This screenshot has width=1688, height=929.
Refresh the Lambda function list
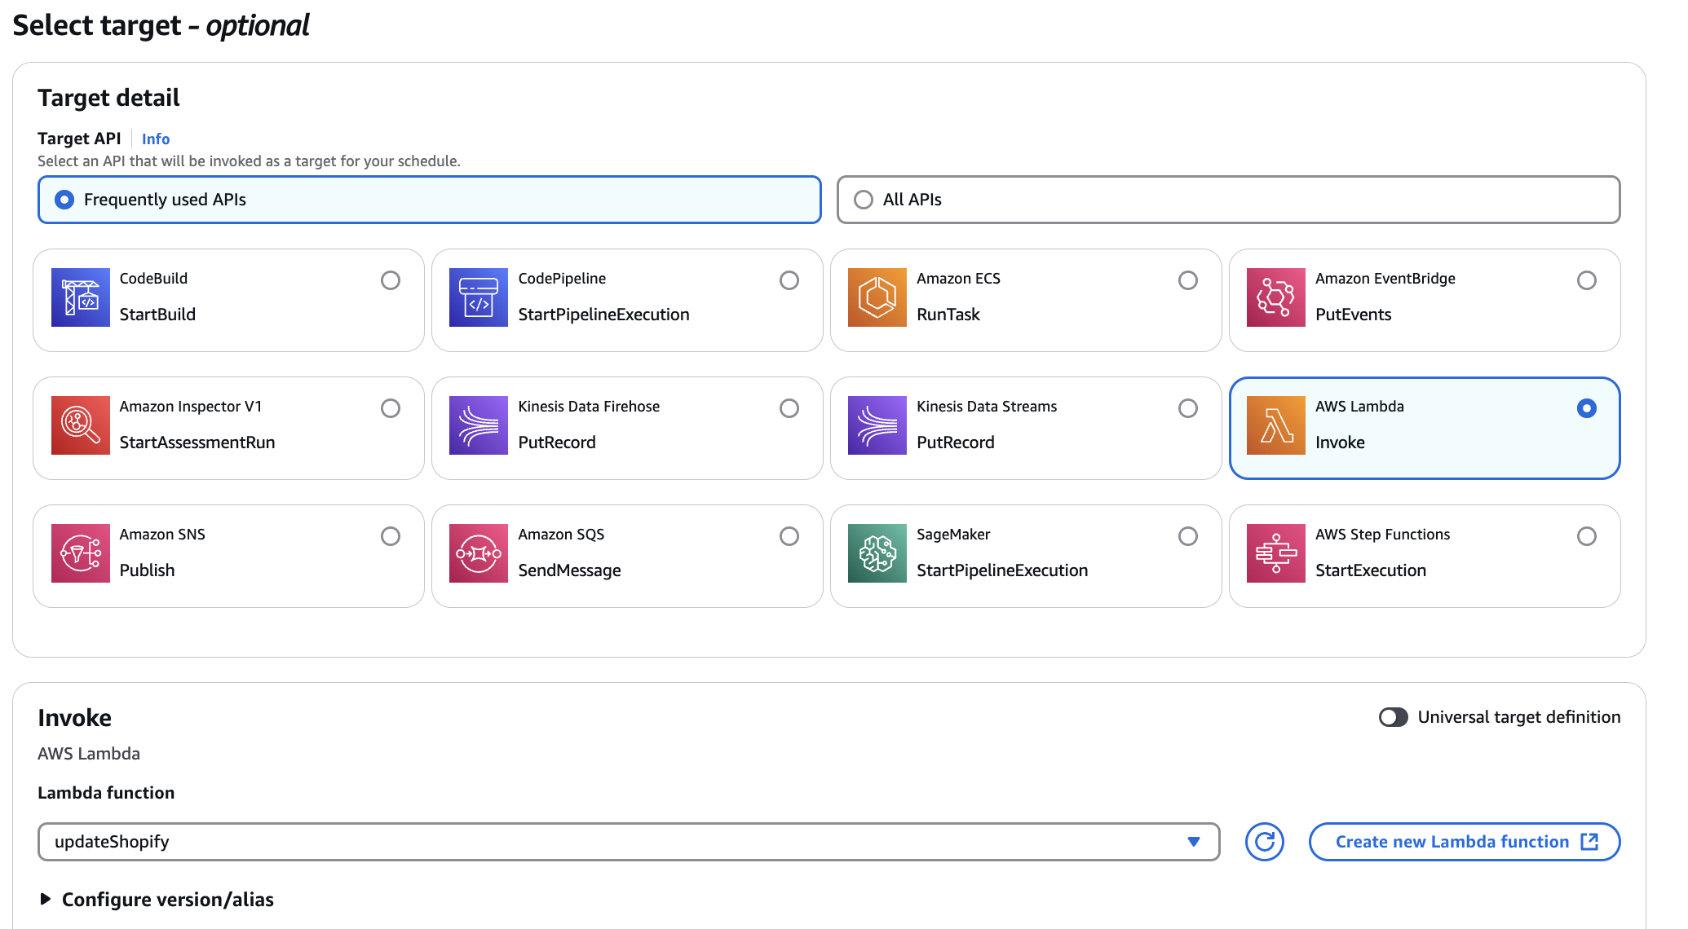pos(1265,842)
